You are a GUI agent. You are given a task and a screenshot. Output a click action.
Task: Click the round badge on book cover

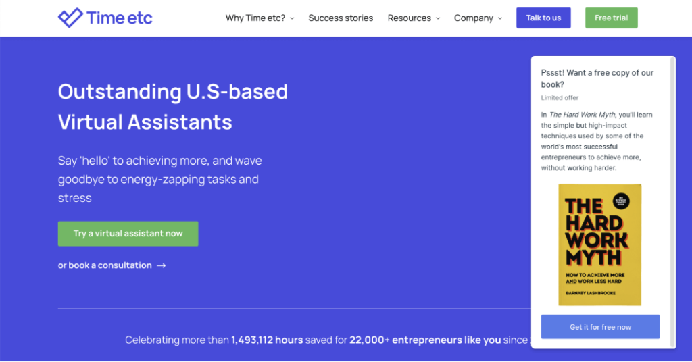pos(621,201)
